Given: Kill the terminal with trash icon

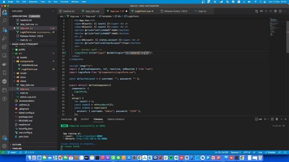Looking at the screenshot, I should click(x=277, y=119).
